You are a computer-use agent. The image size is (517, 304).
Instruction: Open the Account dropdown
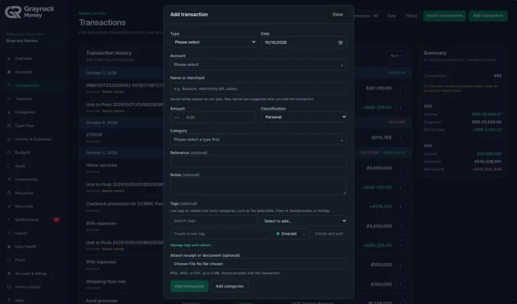(x=258, y=65)
